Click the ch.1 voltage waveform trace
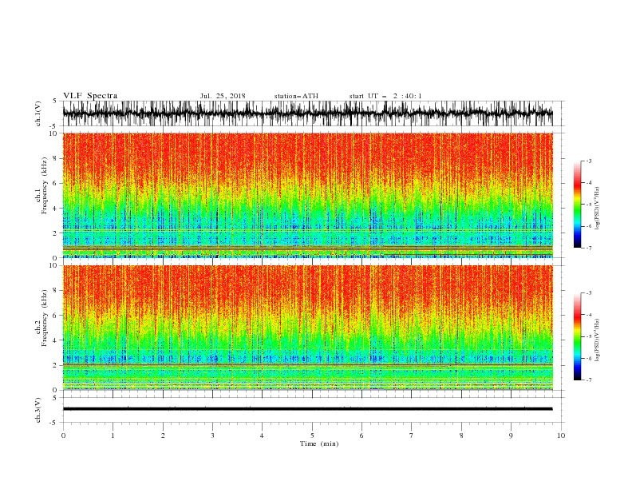Viewport: 632px width, 489px height. pyautogui.click(x=307, y=113)
